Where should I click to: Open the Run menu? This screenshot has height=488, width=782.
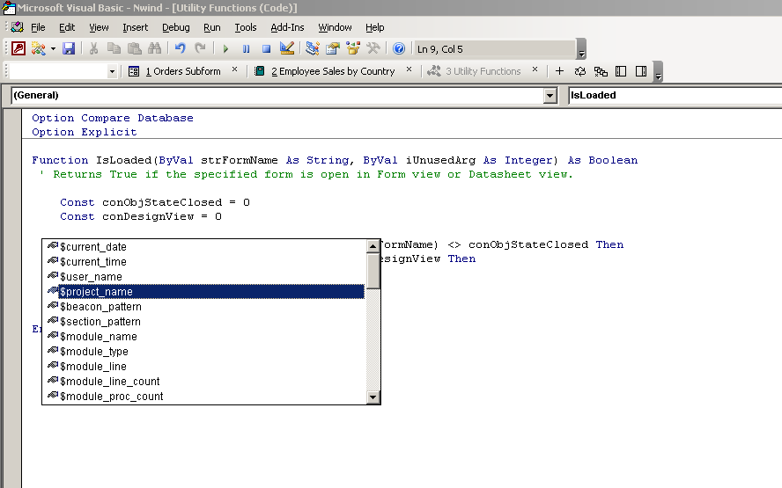(212, 27)
